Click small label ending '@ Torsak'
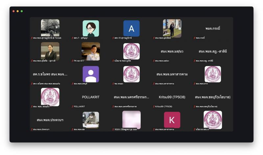This screenshot has width=263, height=155. [x=47, y=38]
